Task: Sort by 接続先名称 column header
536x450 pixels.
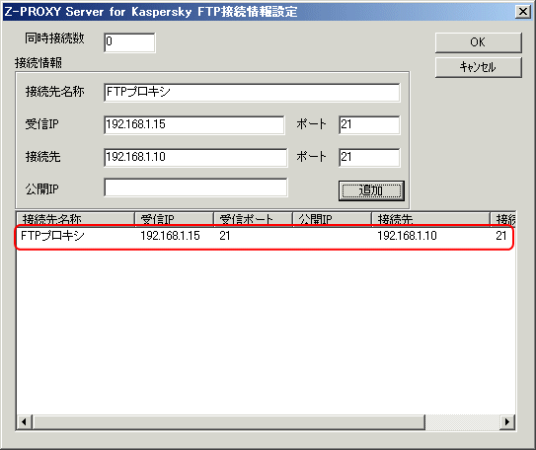Action: 75,219
